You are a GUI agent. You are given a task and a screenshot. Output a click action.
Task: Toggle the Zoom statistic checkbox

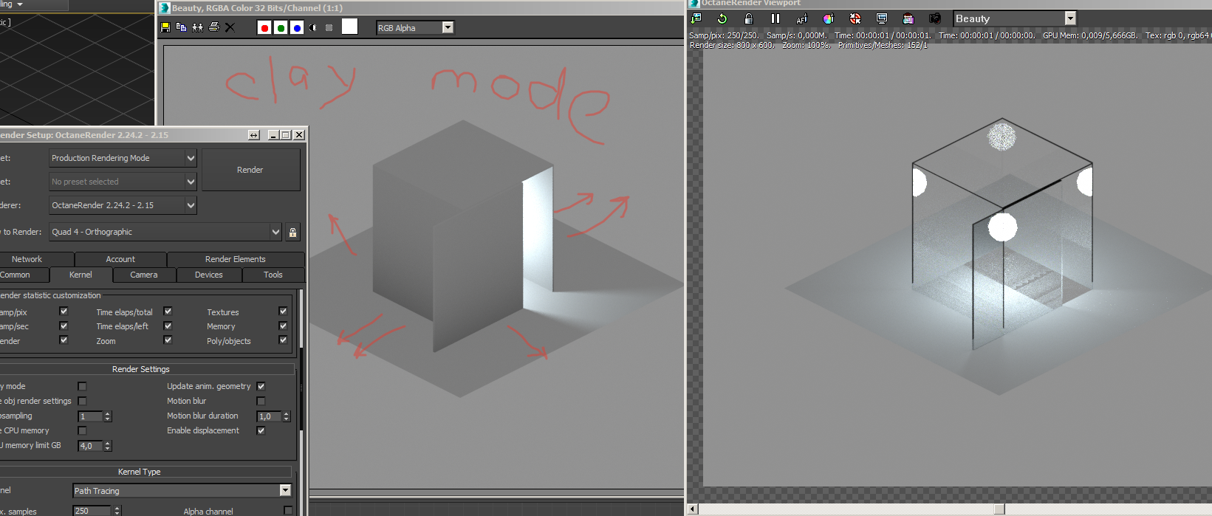point(168,340)
